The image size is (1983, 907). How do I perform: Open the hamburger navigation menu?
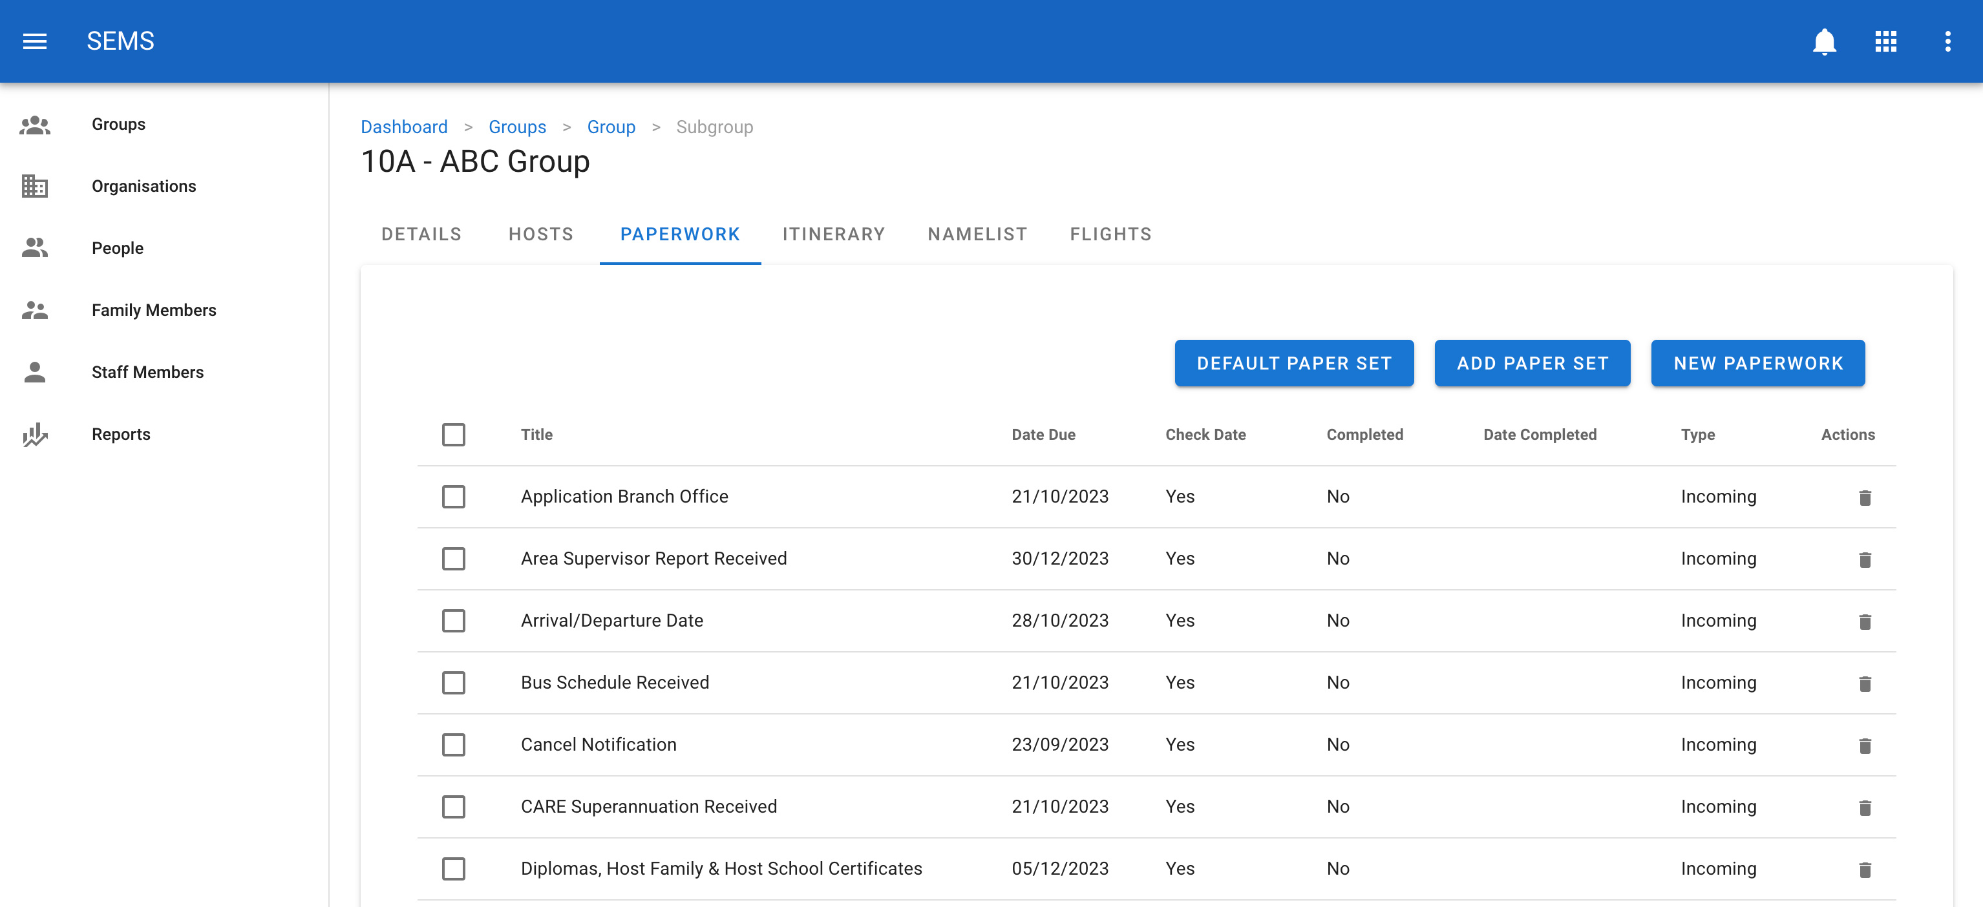point(35,41)
